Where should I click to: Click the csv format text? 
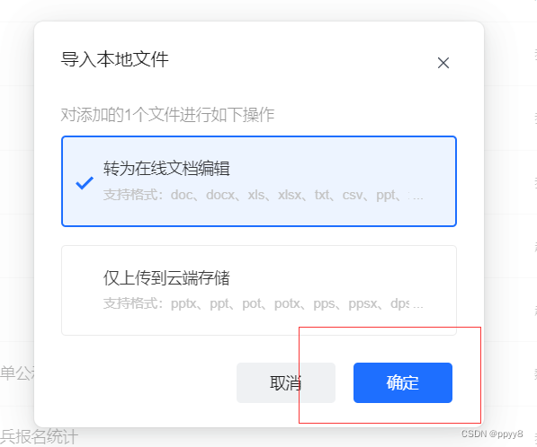point(353,195)
